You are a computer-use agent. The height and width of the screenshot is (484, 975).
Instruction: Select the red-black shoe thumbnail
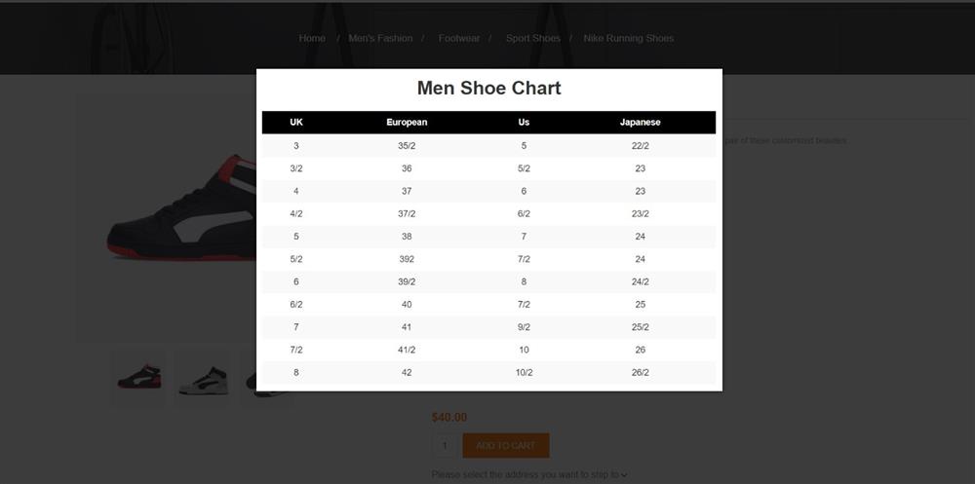[138, 377]
